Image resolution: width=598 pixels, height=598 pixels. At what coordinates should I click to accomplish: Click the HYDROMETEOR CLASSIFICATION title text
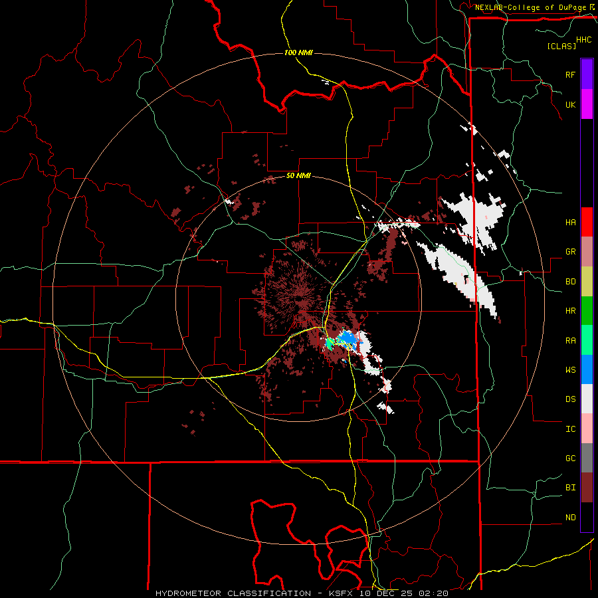pyautogui.click(x=233, y=593)
